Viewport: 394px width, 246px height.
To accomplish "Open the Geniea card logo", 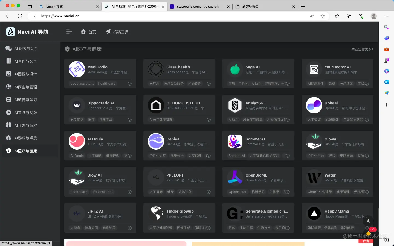I will pos(156,141).
